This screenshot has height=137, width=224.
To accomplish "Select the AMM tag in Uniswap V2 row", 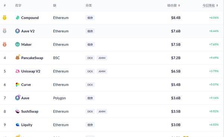I will coord(102,71).
